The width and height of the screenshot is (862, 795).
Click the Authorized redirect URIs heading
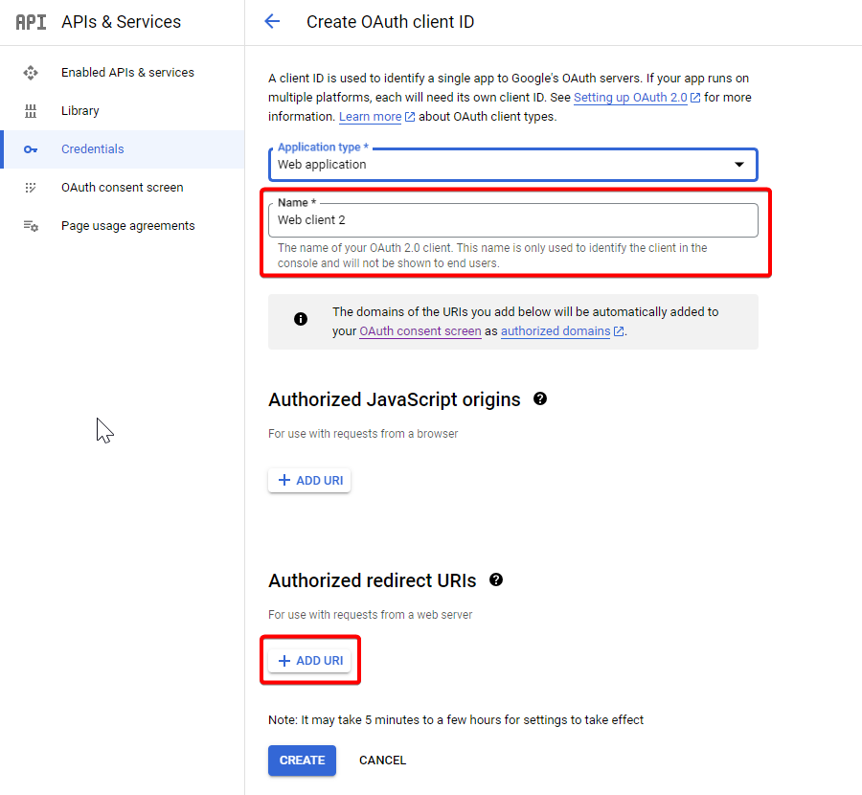[x=373, y=580]
